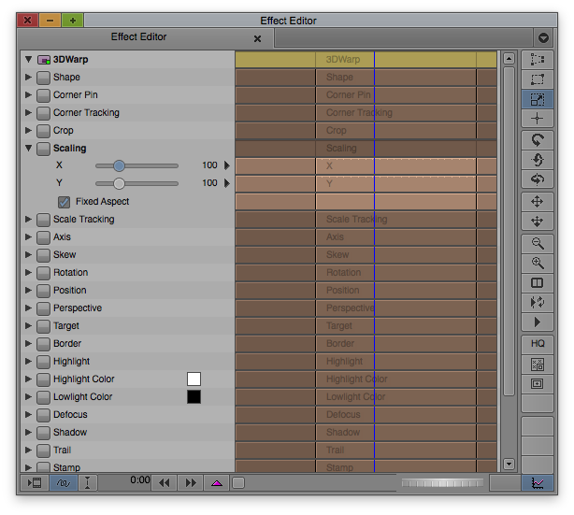Screen dimensions: 574x515
Task: Click the Play arrow in right toolbar
Action: pos(537,322)
